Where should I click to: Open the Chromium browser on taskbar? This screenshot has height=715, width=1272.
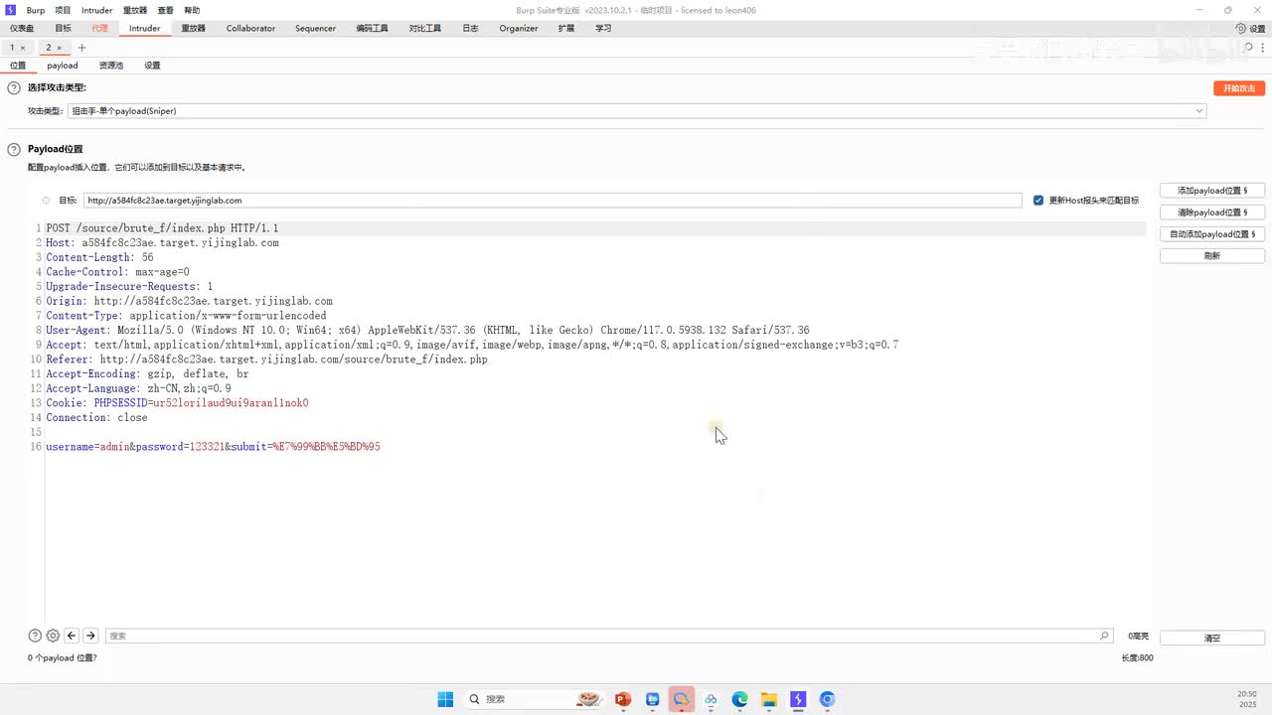pos(828,699)
